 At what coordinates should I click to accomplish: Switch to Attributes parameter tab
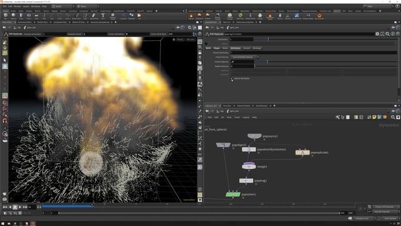tap(236, 48)
